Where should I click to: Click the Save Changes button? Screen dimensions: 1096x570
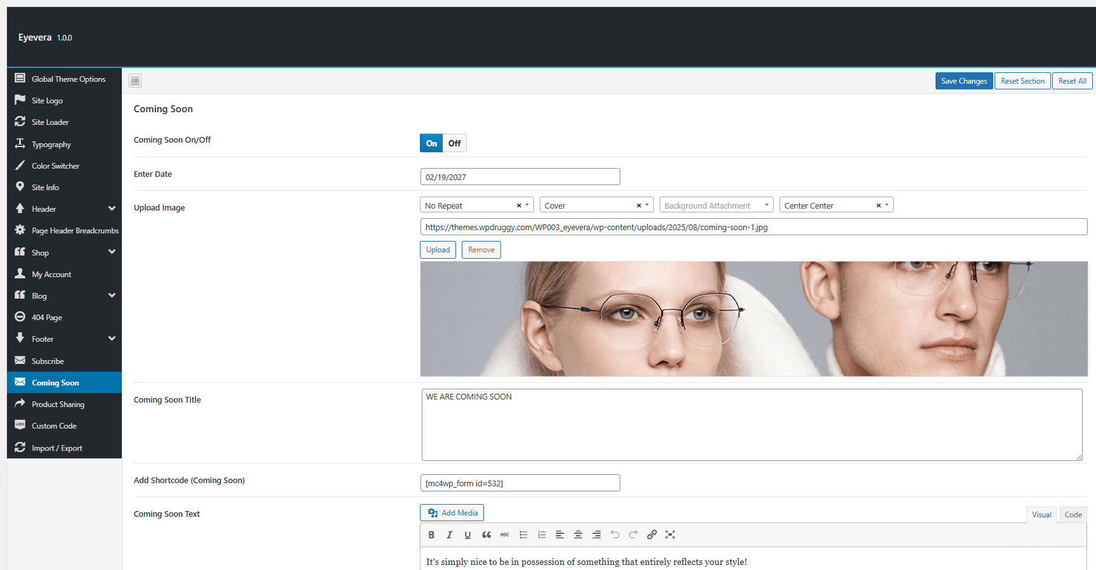click(964, 81)
